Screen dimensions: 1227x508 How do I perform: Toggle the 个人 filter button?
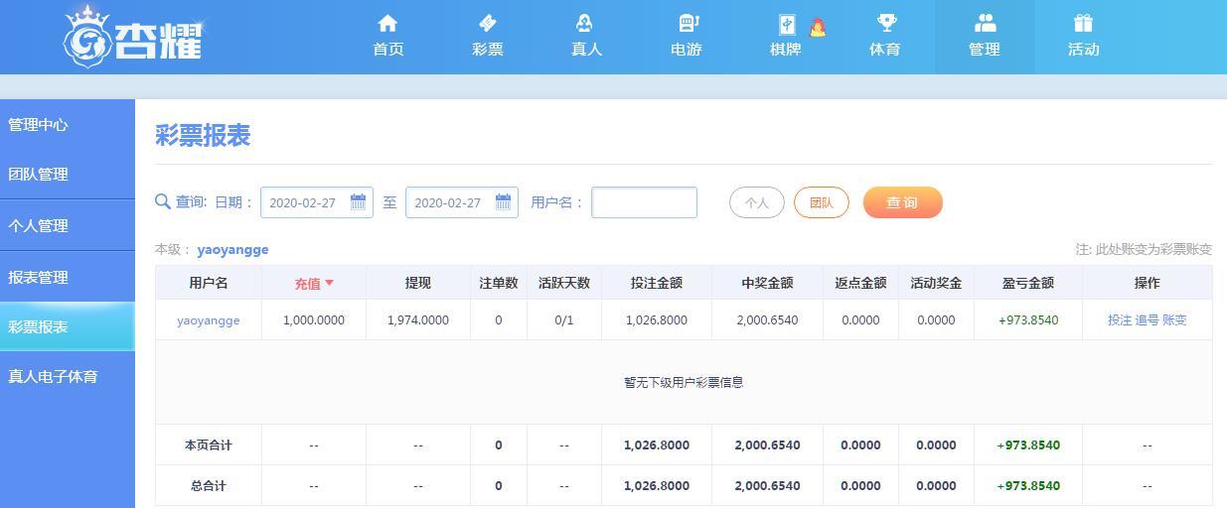coord(757,202)
